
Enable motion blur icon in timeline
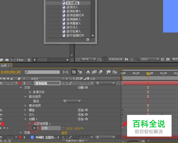[x=101, y=72]
